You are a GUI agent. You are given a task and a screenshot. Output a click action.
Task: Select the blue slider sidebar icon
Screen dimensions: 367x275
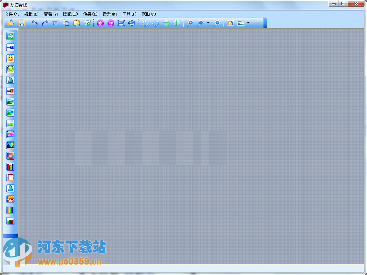pos(10,47)
